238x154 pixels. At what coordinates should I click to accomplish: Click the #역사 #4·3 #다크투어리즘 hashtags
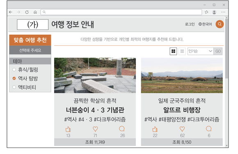click(x=95, y=120)
